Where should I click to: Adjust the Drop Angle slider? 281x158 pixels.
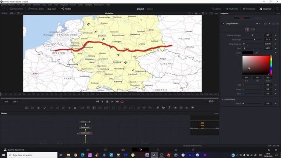tap(252, 39)
